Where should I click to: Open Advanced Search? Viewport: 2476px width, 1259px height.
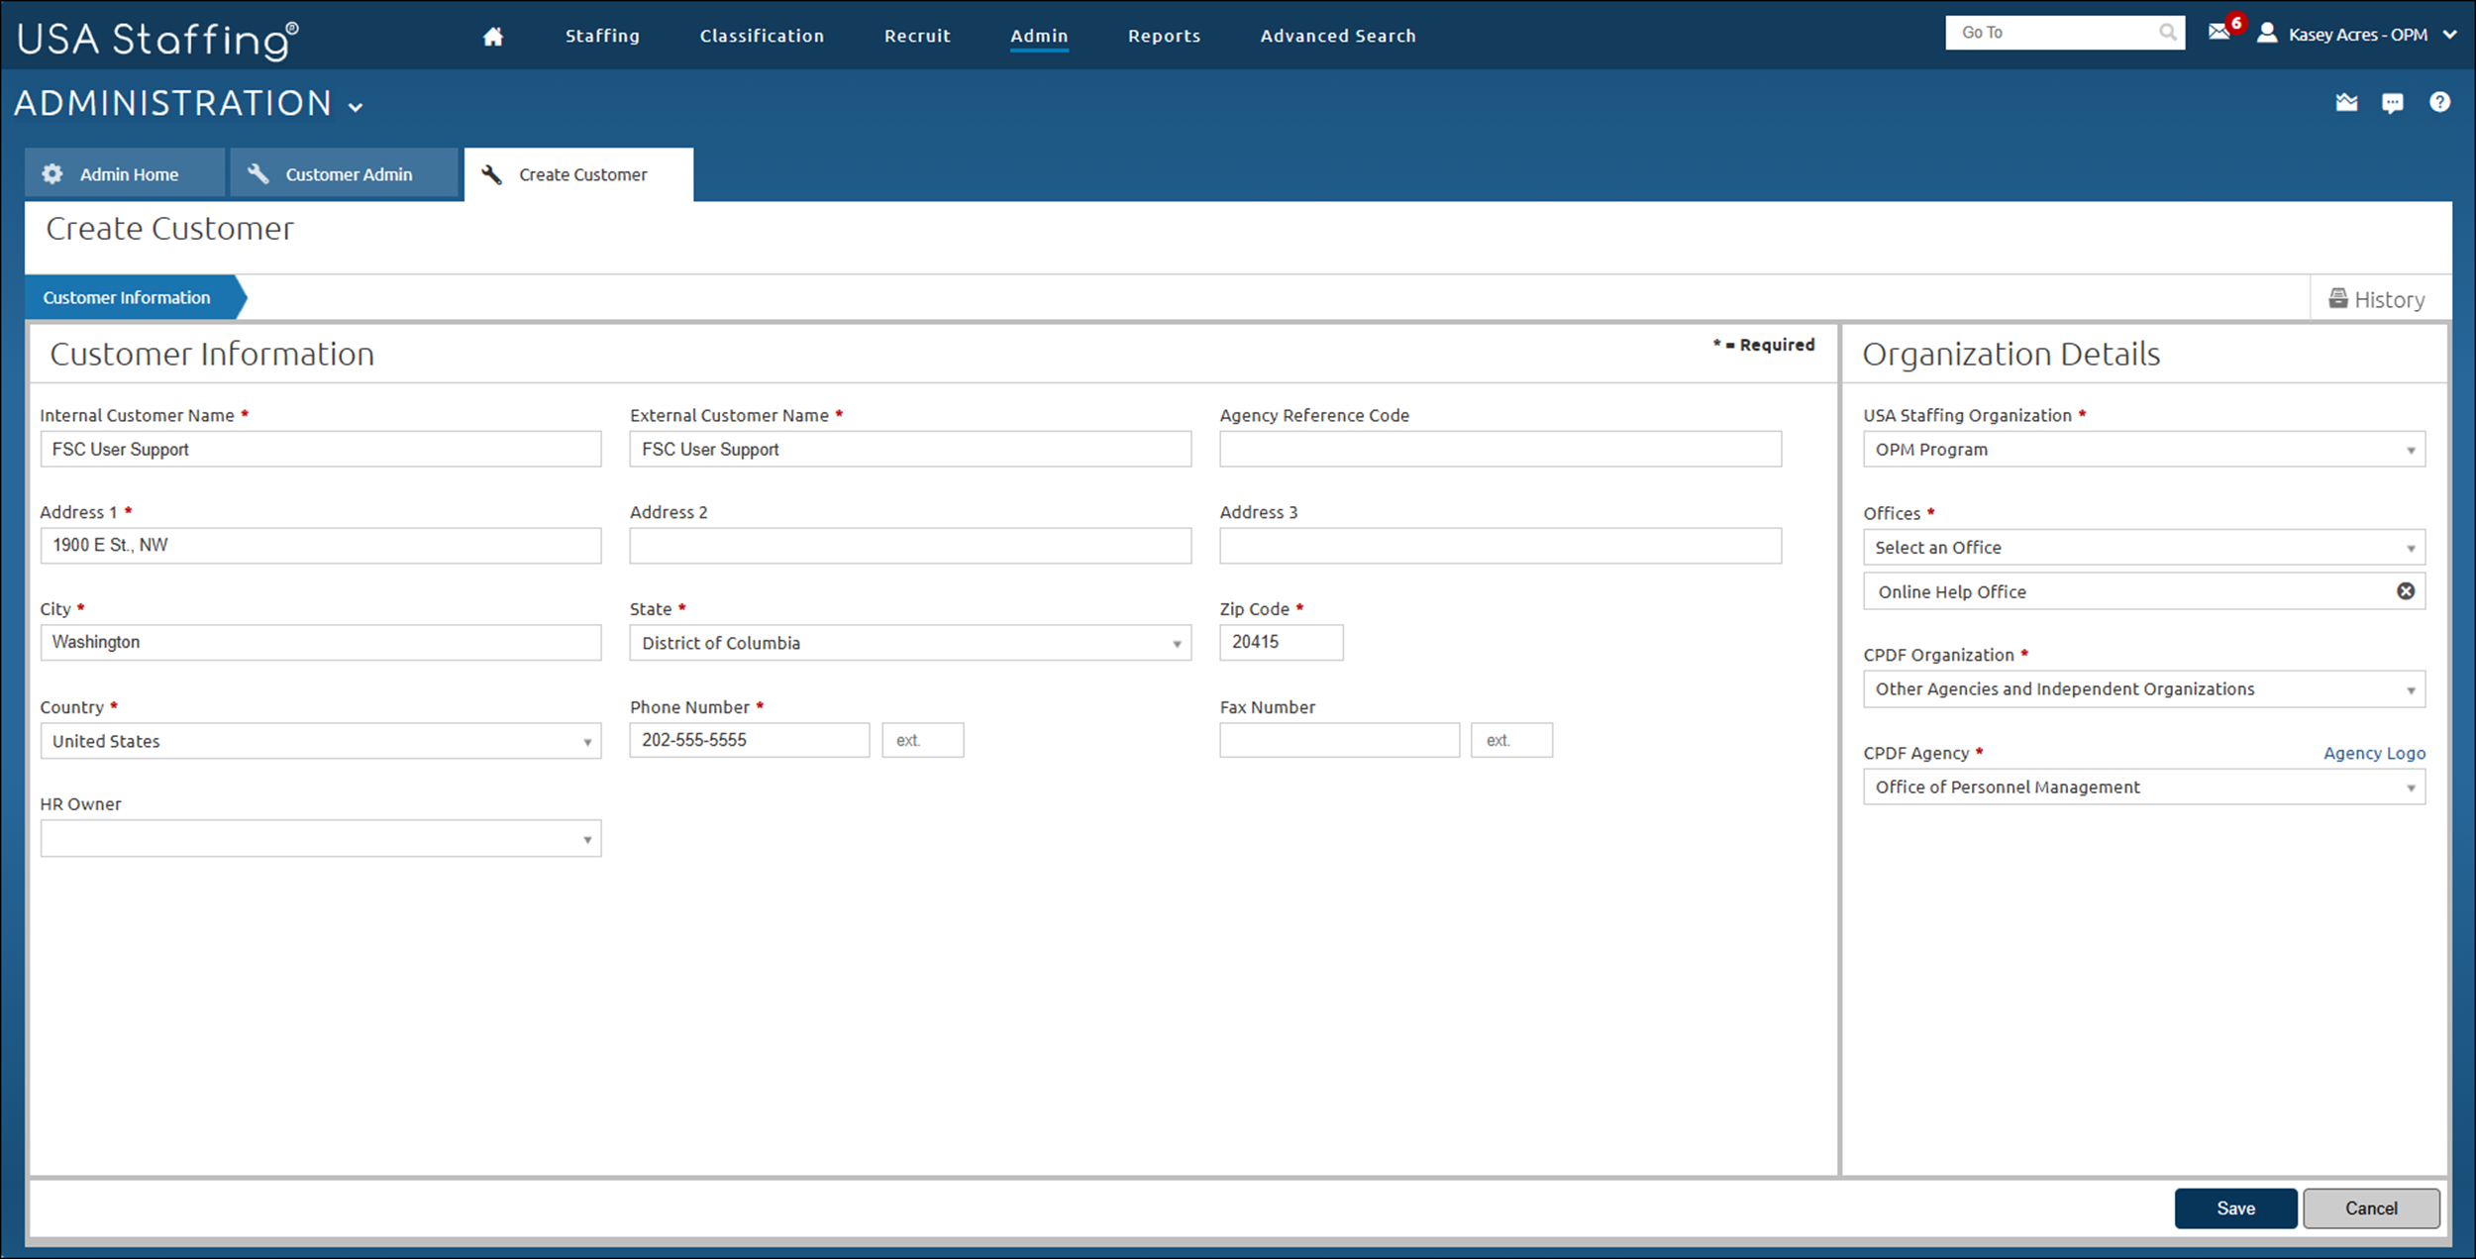pyautogui.click(x=1338, y=36)
